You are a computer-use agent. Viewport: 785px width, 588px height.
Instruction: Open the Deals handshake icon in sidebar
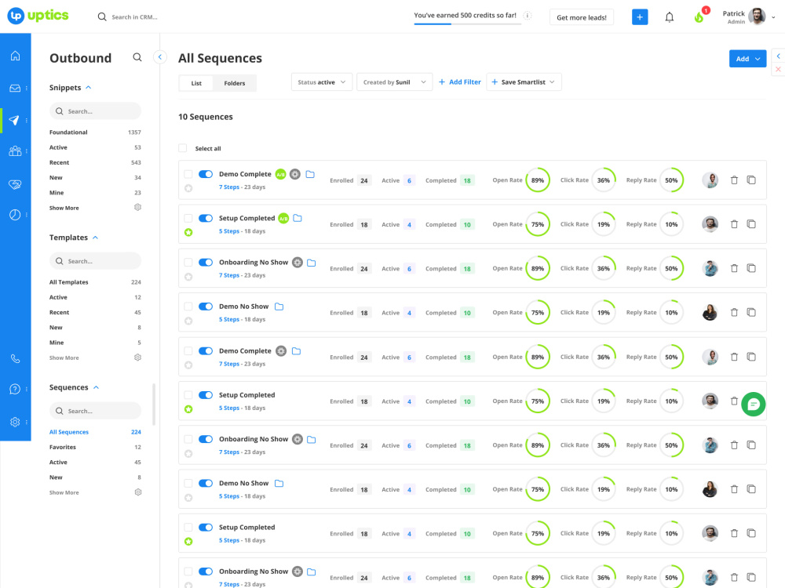coord(15,184)
